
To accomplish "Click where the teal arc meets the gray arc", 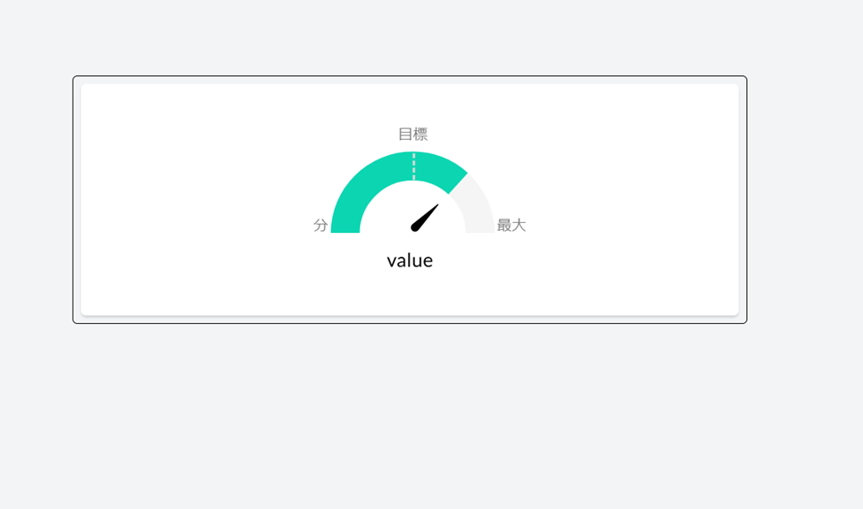I will (x=458, y=183).
